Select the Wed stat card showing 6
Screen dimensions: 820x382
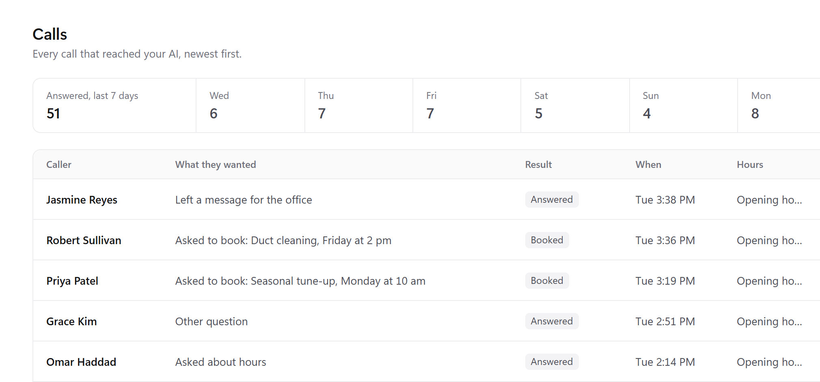[x=250, y=105]
